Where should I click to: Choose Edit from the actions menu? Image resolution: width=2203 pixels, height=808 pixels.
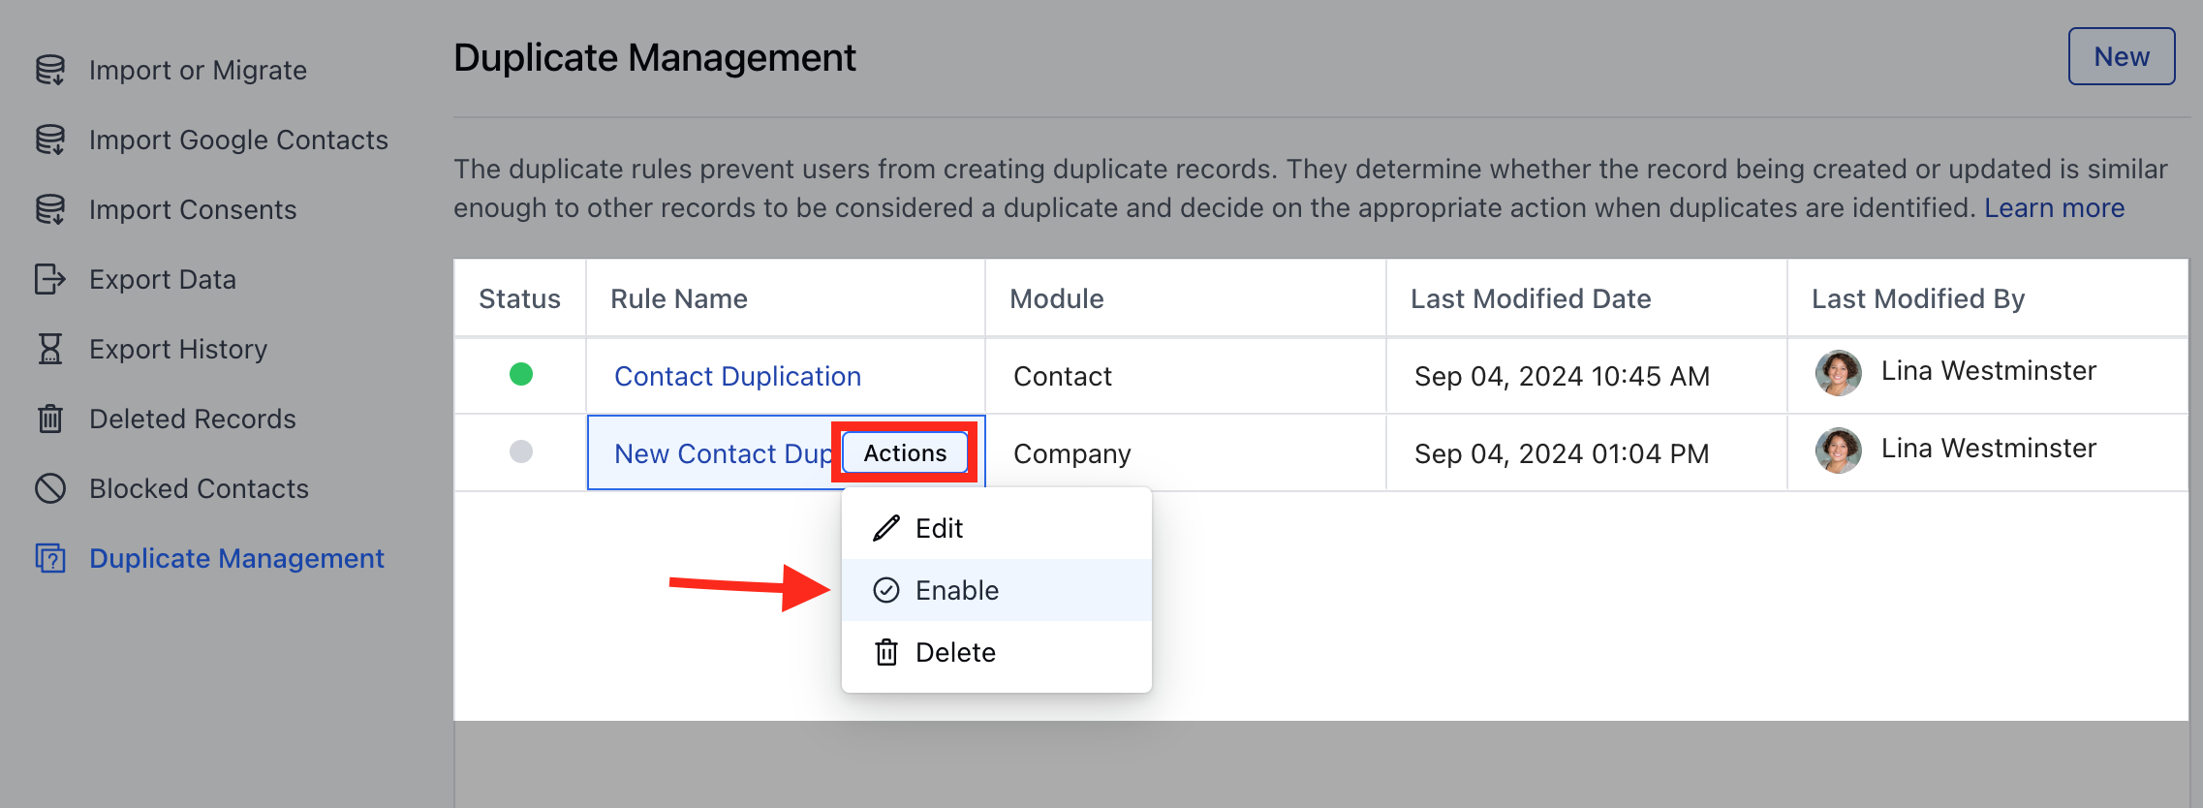(x=997, y=528)
